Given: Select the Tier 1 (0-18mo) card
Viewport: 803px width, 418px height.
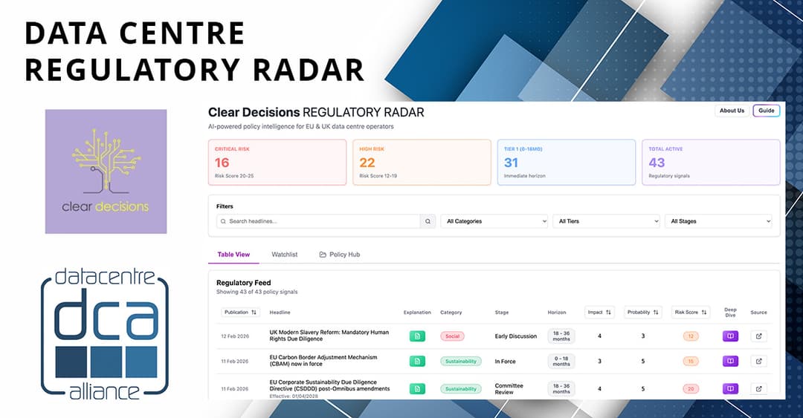Looking at the screenshot, I should click(x=567, y=162).
